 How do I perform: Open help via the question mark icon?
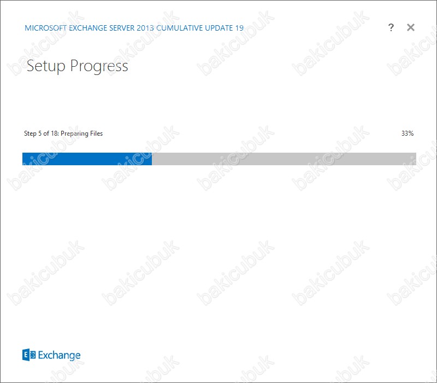391,27
